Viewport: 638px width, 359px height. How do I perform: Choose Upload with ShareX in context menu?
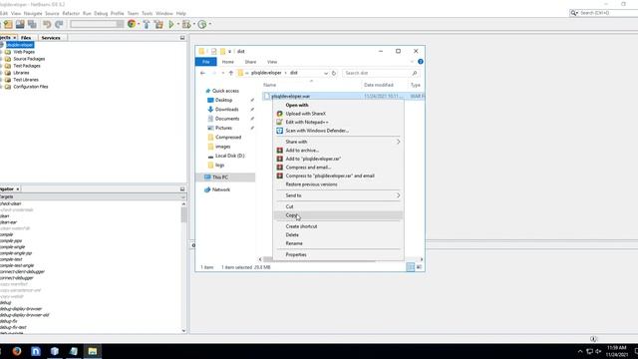pyautogui.click(x=306, y=114)
